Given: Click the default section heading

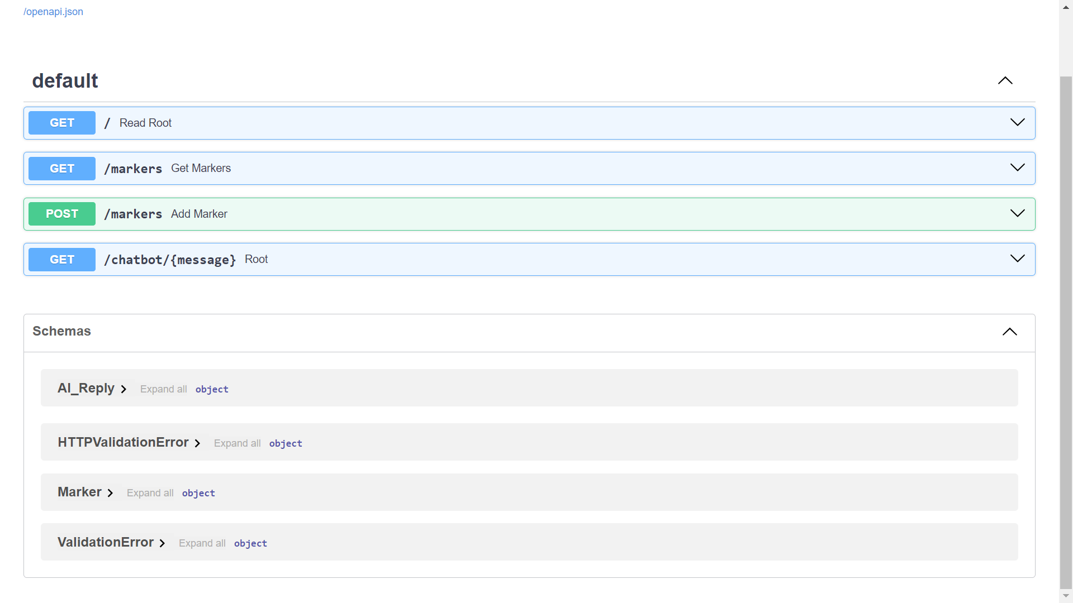Looking at the screenshot, I should click(x=65, y=81).
